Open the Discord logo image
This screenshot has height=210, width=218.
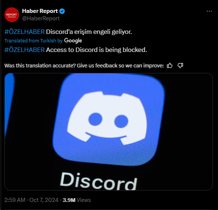109,132
